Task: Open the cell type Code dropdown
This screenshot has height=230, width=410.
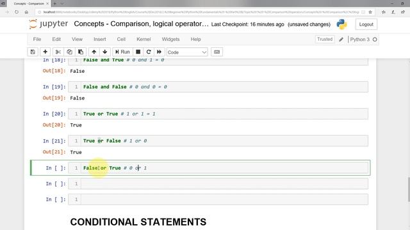Action: [x=187, y=52]
